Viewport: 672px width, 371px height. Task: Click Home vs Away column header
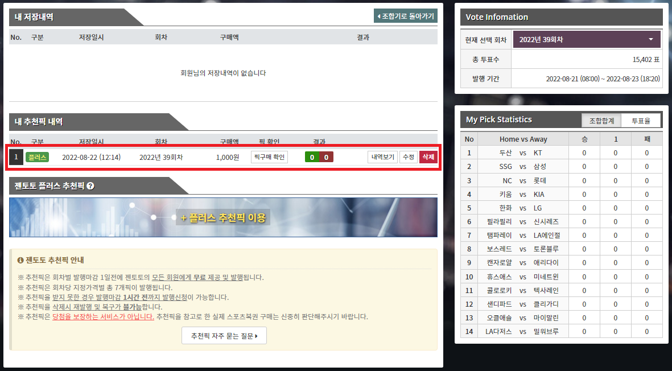523,139
